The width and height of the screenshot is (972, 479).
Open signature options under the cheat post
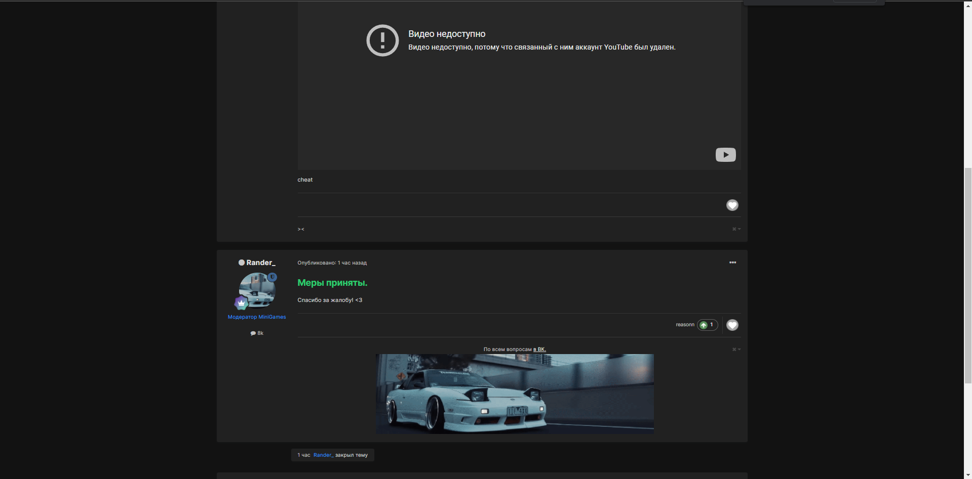736,229
